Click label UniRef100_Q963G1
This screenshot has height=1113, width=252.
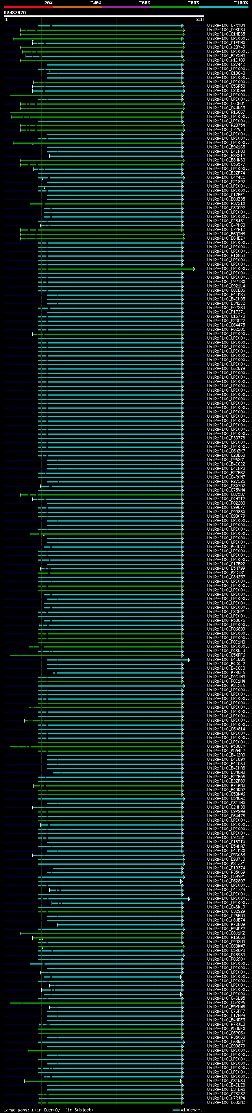pyautogui.click(x=226, y=460)
